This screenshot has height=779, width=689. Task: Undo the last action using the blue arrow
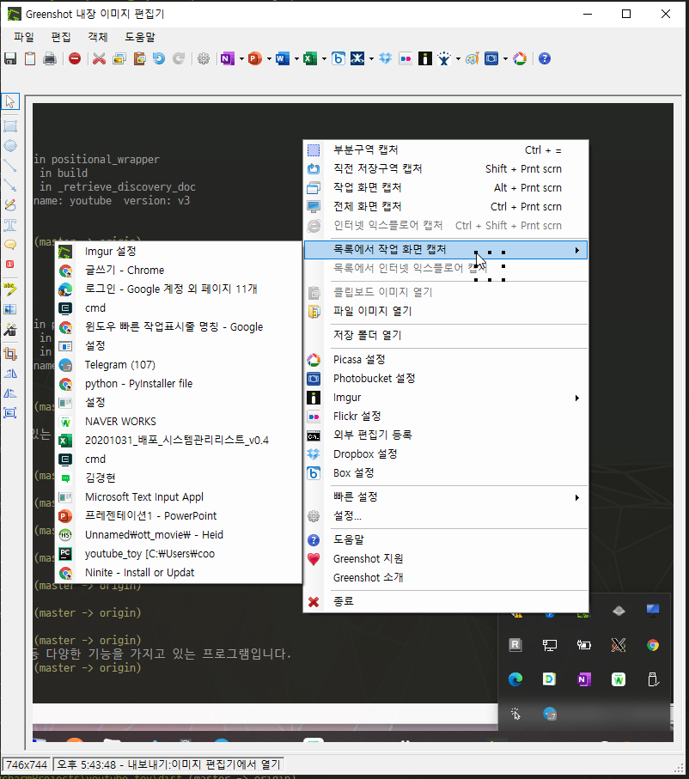(159, 58)
